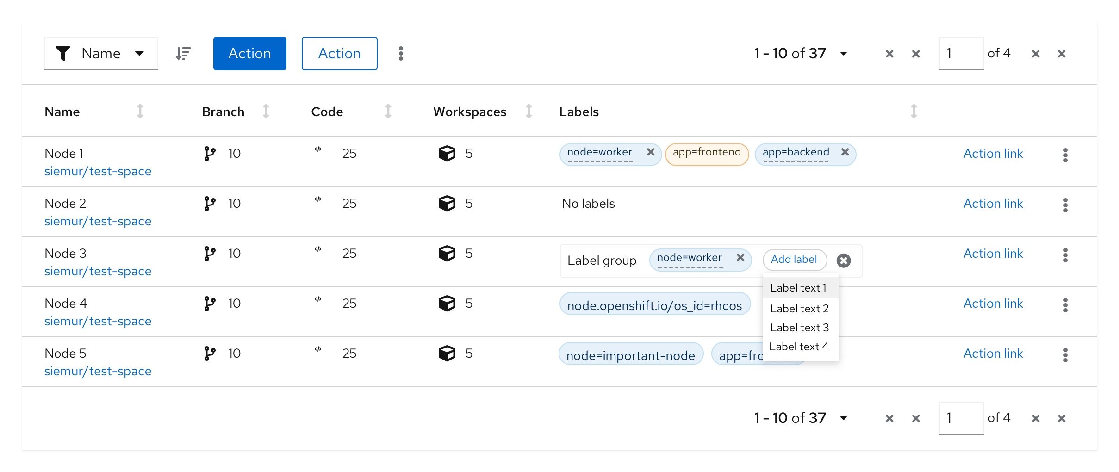Remove the node=worker label in Node 1 row
1119x472 pixels.
[650, 152]
